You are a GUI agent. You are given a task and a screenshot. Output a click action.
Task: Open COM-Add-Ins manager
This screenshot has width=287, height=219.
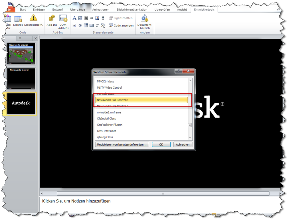[64, 21]
